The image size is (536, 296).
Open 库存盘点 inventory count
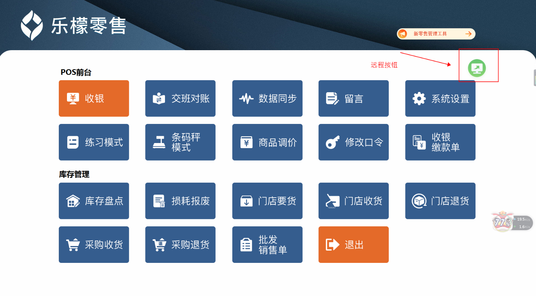coord(94,201)
